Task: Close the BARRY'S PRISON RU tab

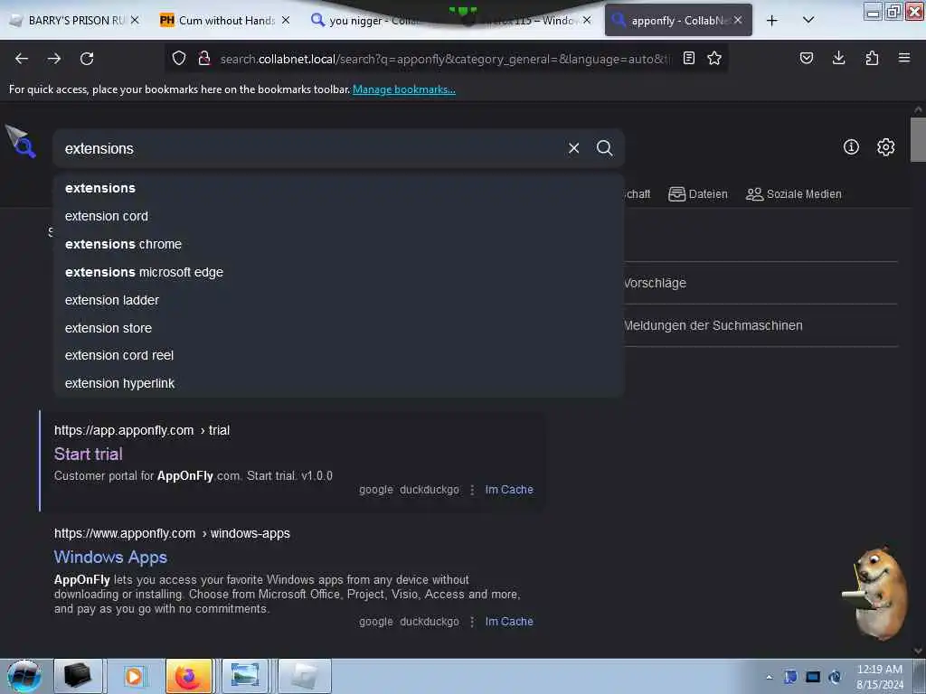Action: (135, 20)
